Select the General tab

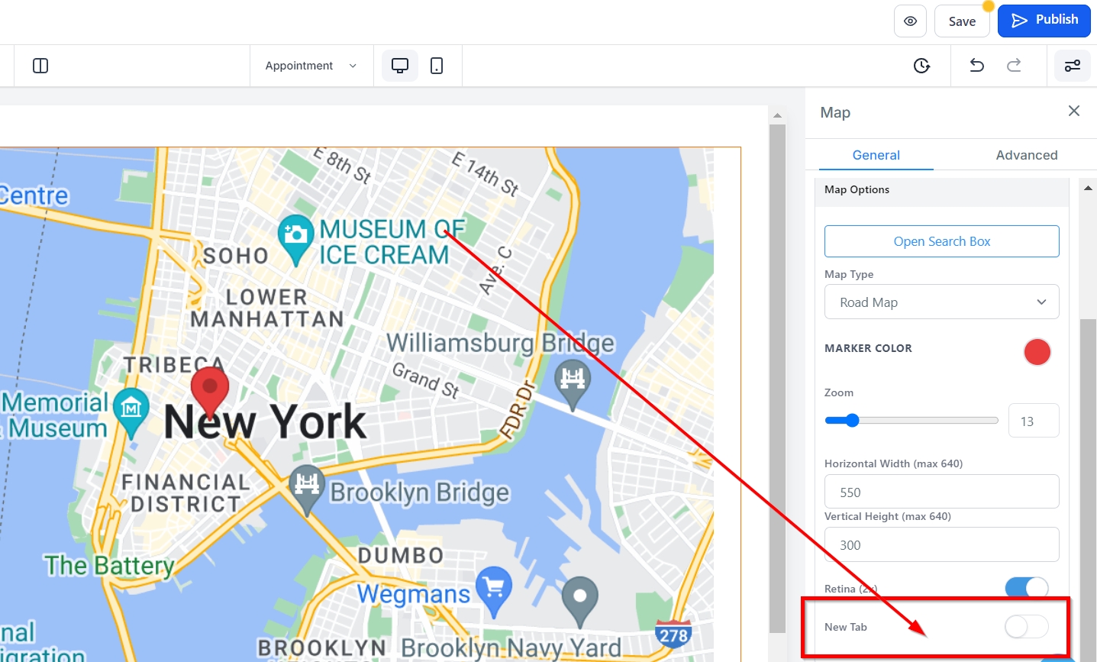coord(876,155)
